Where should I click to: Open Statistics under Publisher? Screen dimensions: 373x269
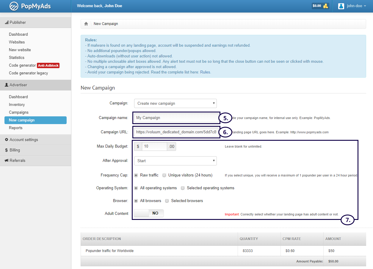click(x=17, y=58)
